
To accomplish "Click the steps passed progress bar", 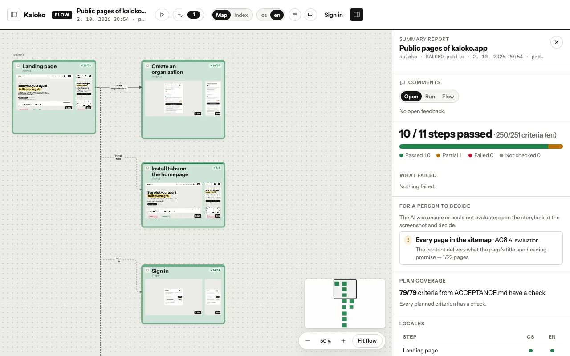I will (x=481, y=146).
